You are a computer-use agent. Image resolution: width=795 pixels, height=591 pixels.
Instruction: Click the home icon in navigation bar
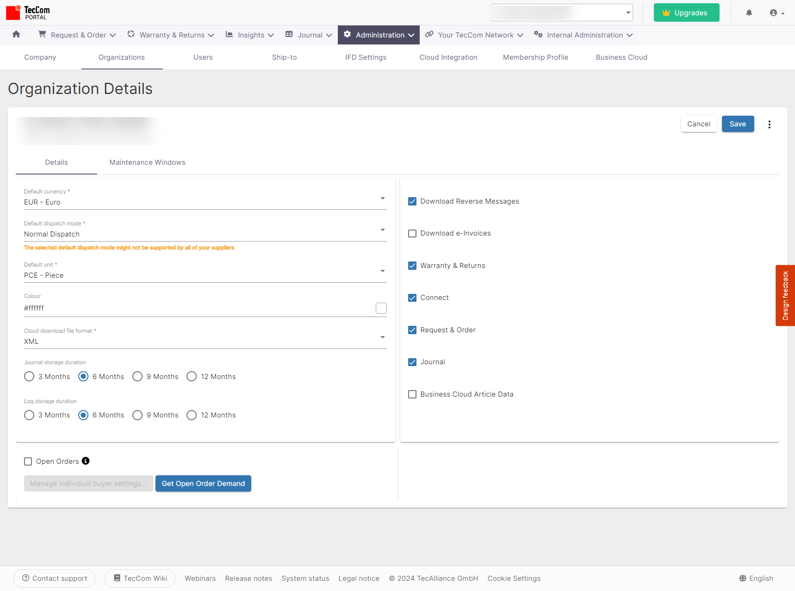point(16,35)
